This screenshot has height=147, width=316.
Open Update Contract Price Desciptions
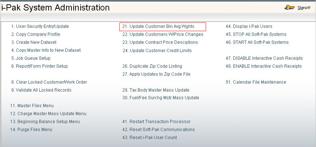(x=160, y=42)
